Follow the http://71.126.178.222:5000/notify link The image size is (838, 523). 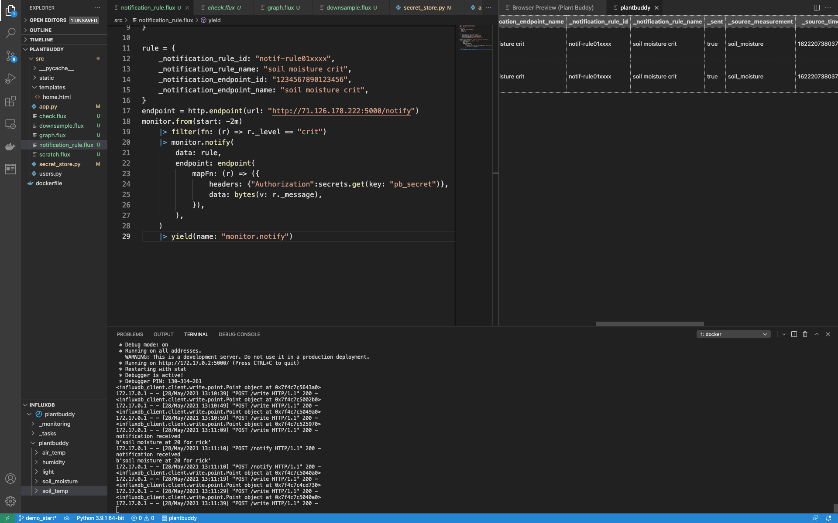[x=341, y=111]
